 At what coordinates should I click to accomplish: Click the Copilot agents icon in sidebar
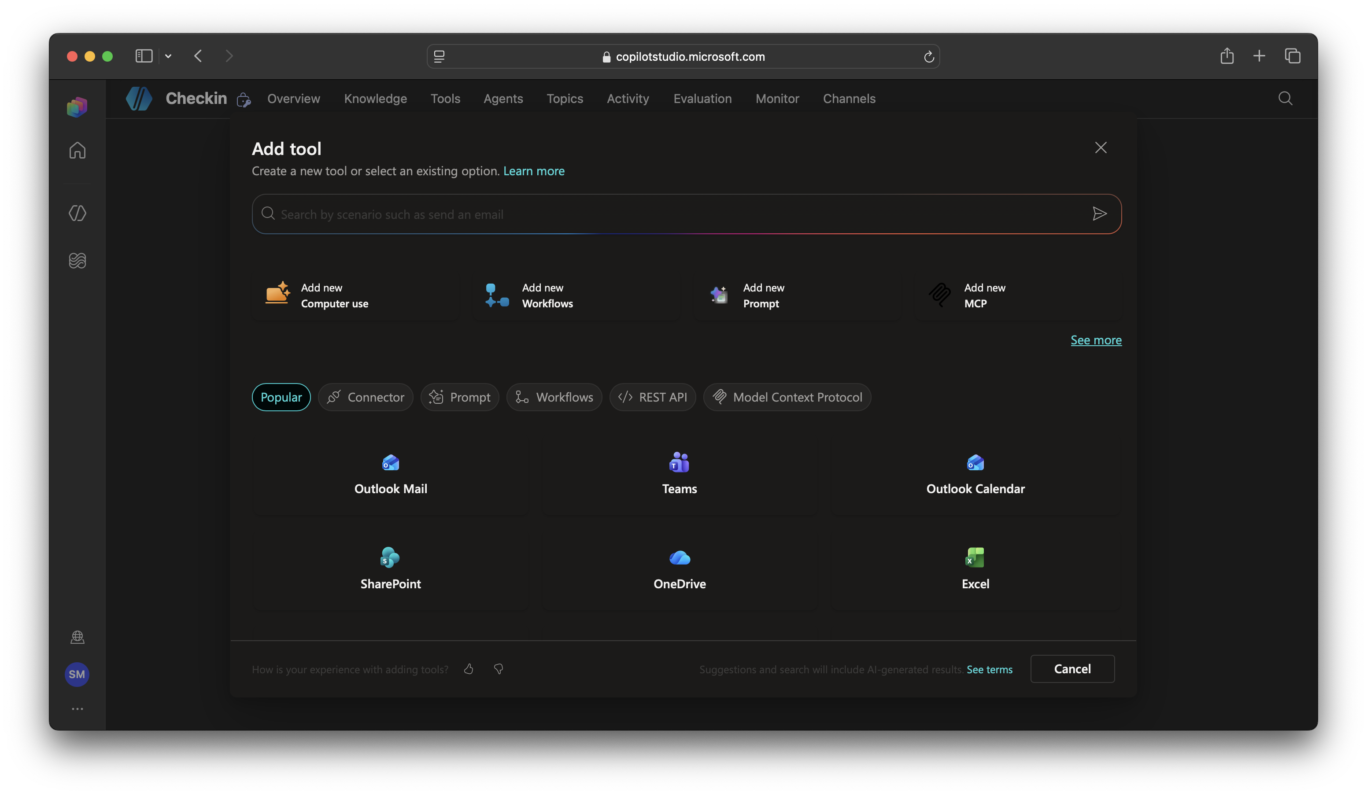(x=77, y=213)
